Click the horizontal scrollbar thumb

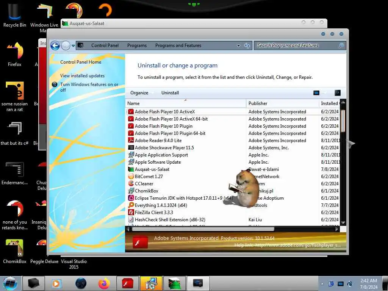[202, 229]
